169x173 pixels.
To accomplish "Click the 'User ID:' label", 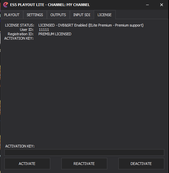I will coord(27,30).
